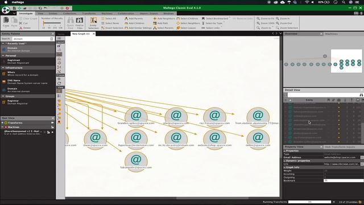
Task: Click the Maltego application logo button
Action: point(6,10)
